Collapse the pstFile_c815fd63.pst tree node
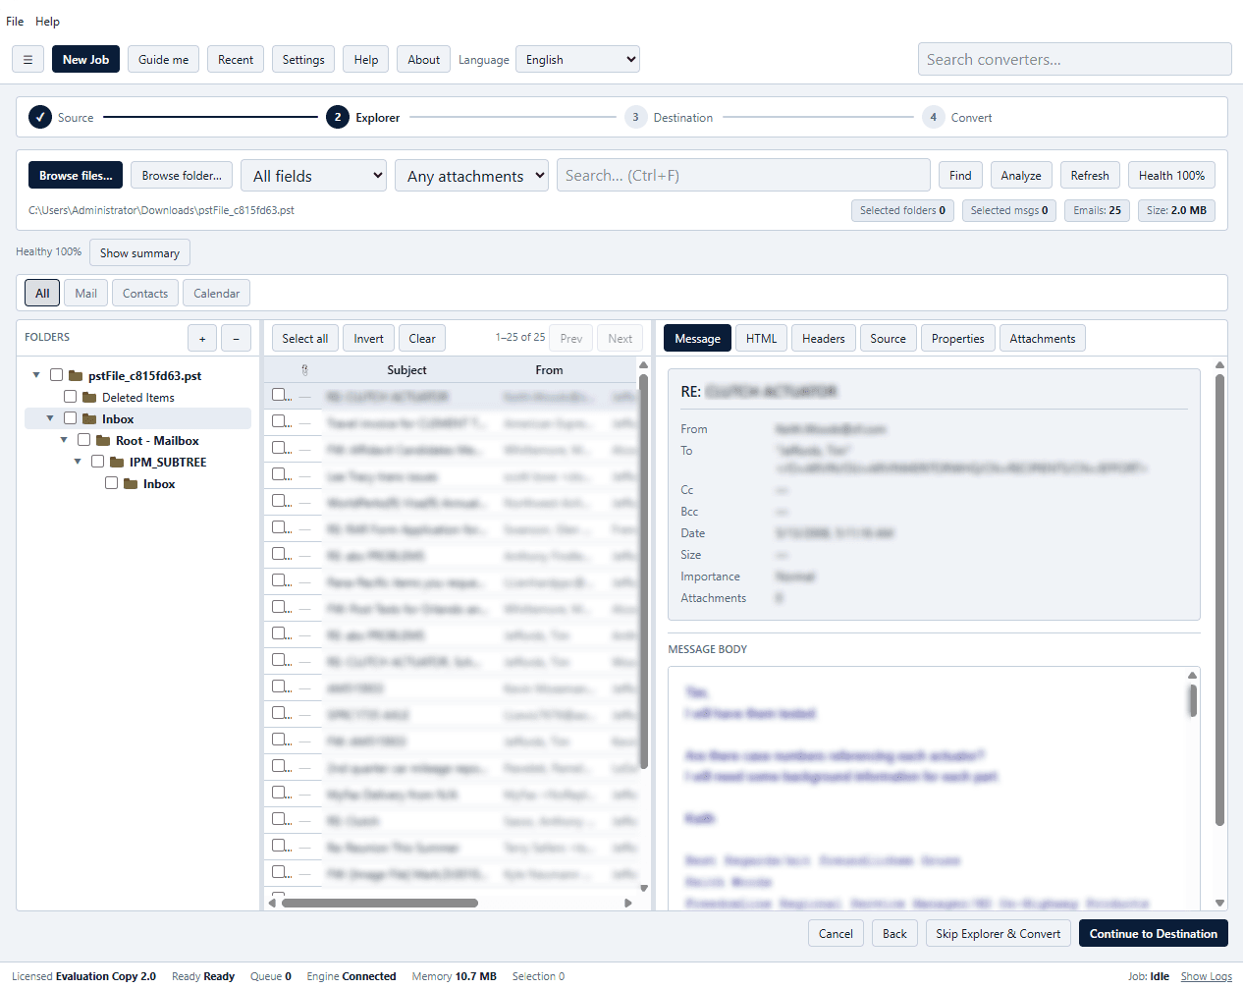Image resolution: width=1243 pixels, height=989 pixels. 36,375
